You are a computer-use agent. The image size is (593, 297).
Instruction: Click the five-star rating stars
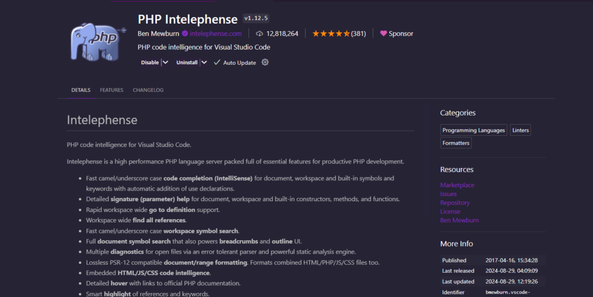click(331, 34)
